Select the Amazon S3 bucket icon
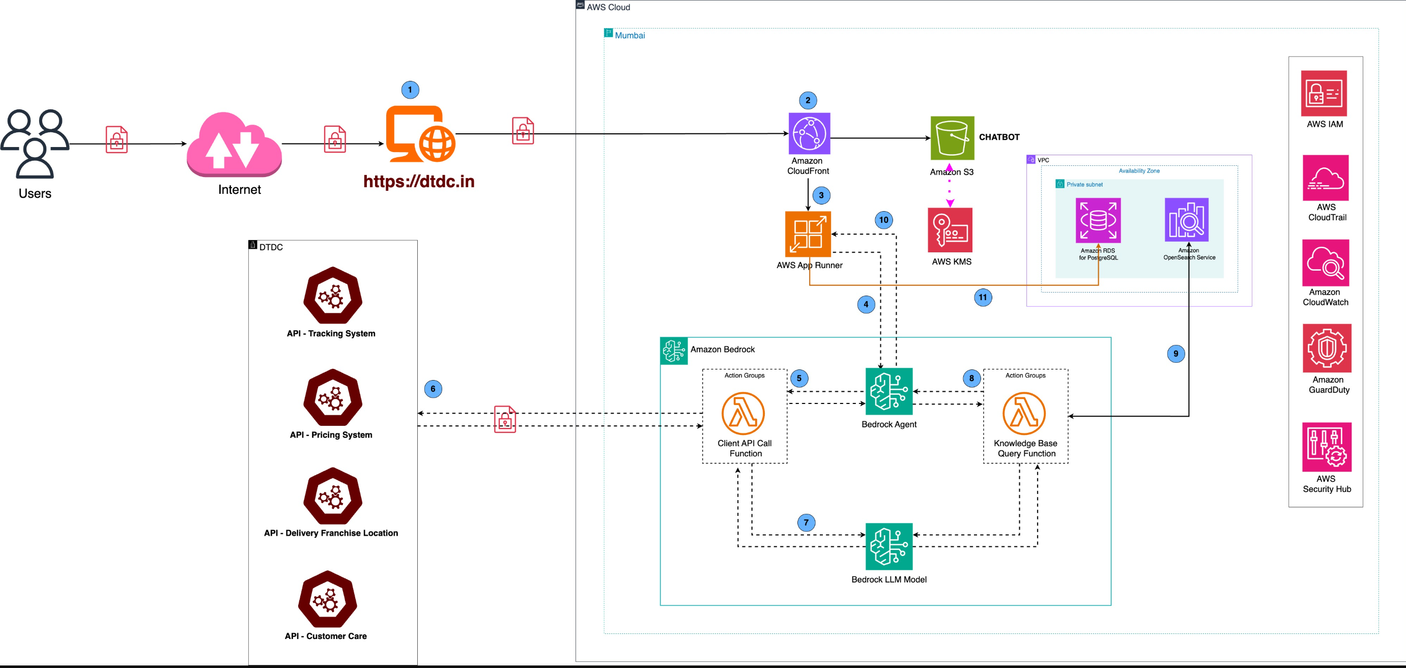The width and height of the screenshot is (1406, 668). click(952, 137)
